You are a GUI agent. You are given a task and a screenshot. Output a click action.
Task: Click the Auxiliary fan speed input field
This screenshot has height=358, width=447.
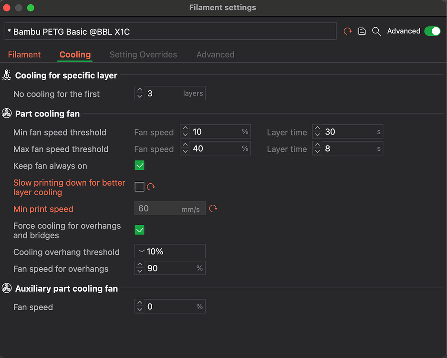click(170, 306)
